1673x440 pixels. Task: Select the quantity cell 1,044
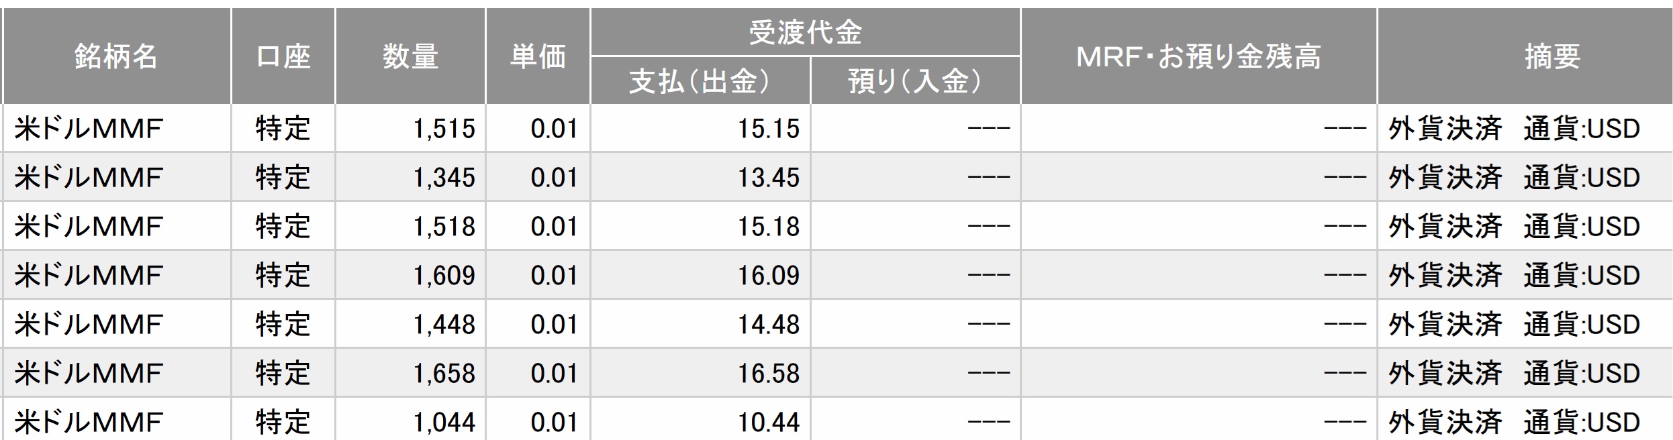tap(444, 422)
